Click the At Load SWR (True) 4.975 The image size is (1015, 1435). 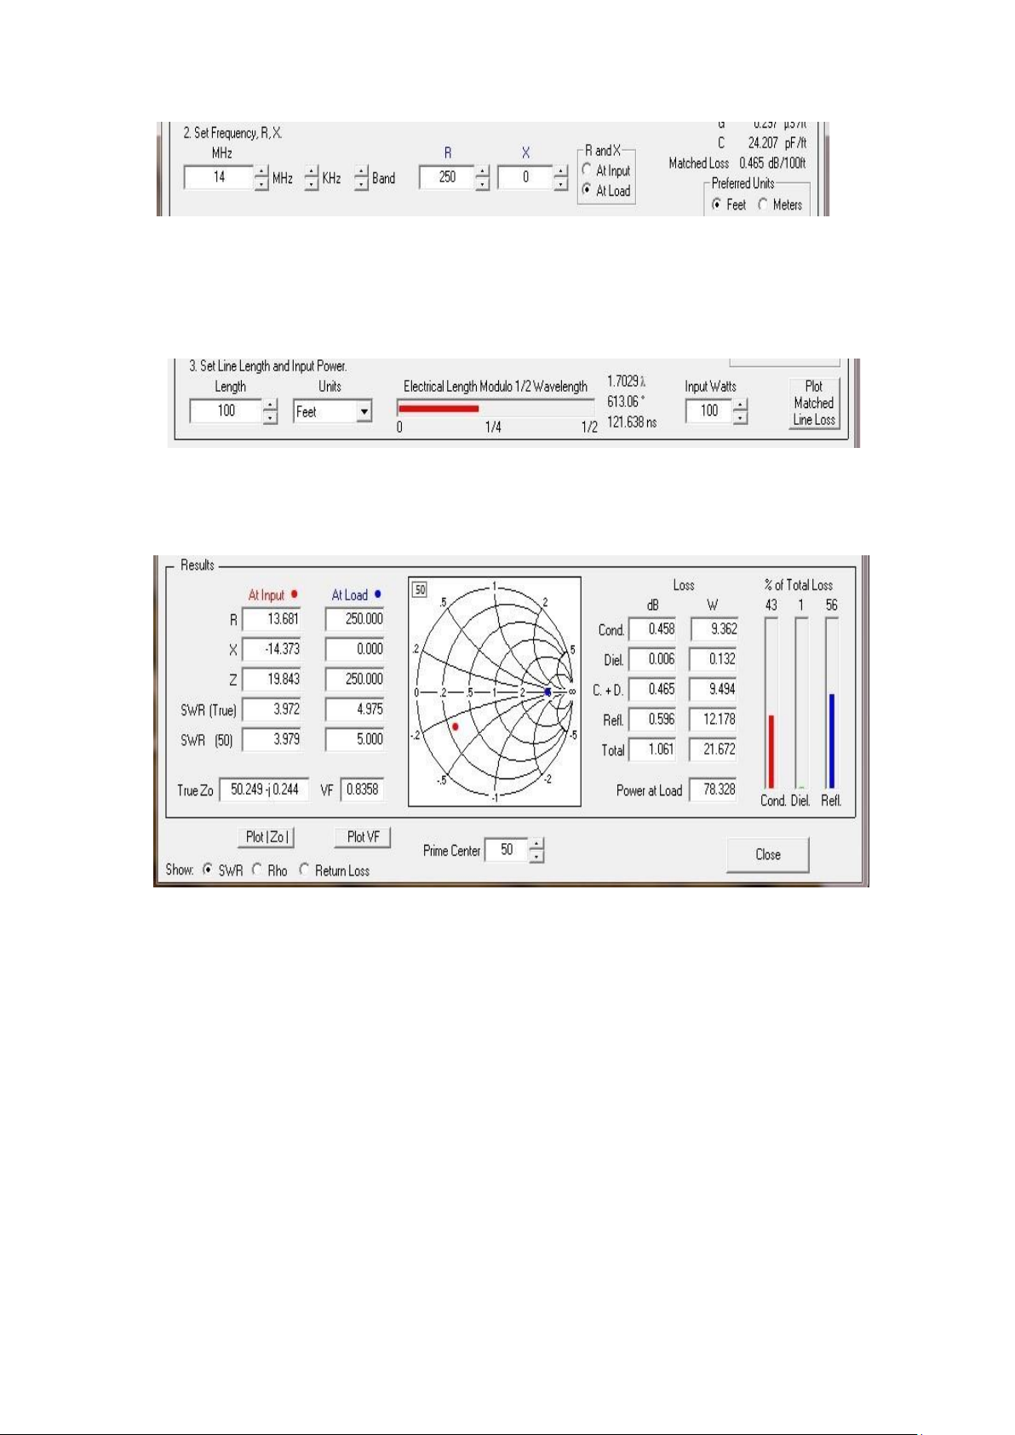[355, 709]
